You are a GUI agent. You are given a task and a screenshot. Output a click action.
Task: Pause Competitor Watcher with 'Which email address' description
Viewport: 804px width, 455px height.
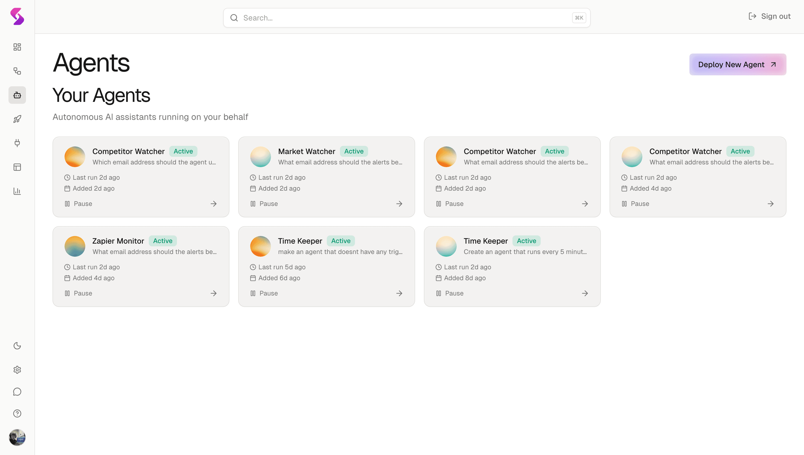tap(78, 204)
